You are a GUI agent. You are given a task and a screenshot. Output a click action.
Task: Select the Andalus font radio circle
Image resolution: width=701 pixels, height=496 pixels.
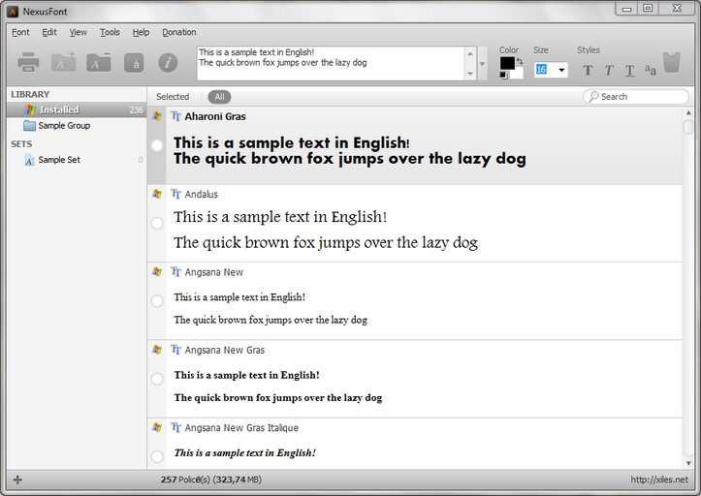tap(157, 223)
